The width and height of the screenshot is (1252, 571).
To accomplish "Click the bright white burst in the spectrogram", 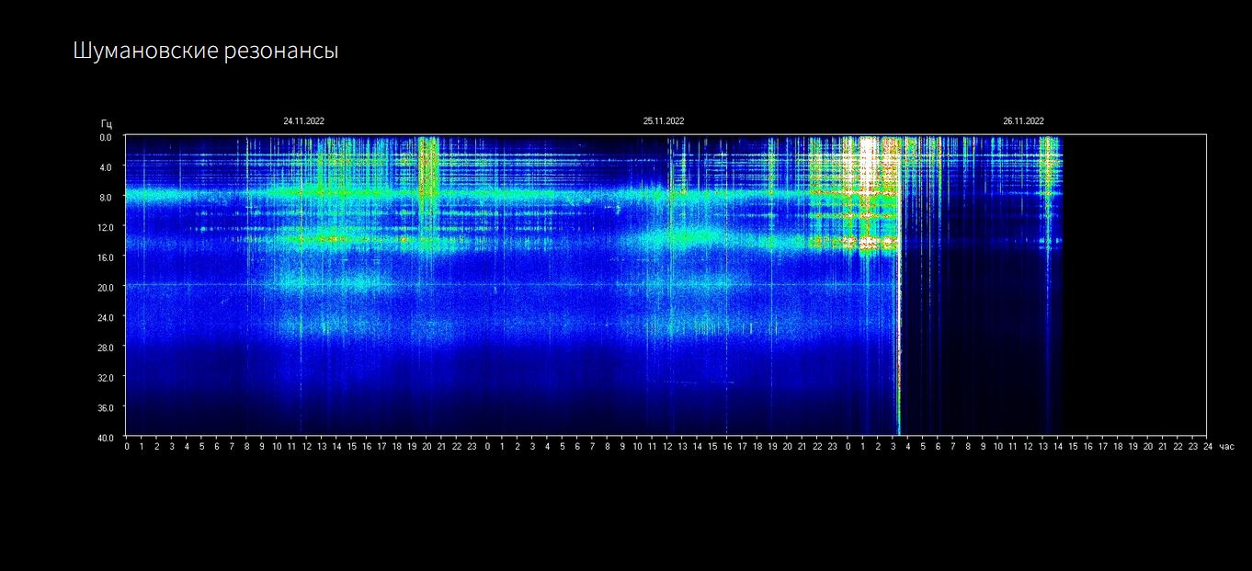I will tap(865, 166).
